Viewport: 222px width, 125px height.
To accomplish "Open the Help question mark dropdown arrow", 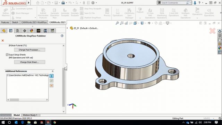I will click(x=203, y=3).
